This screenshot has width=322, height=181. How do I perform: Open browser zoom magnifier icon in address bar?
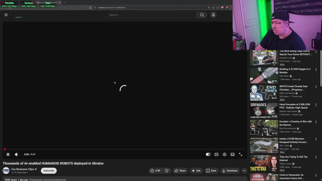[209, 8]
